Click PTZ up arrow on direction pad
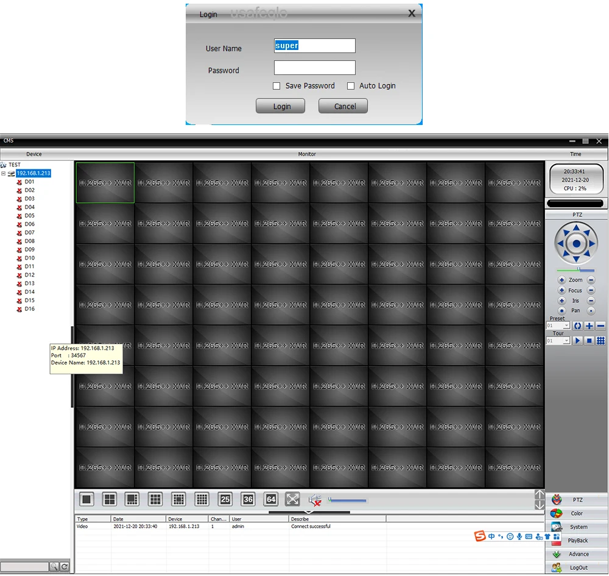This screenshot has width=609, height=576. [x=576, y=228]
